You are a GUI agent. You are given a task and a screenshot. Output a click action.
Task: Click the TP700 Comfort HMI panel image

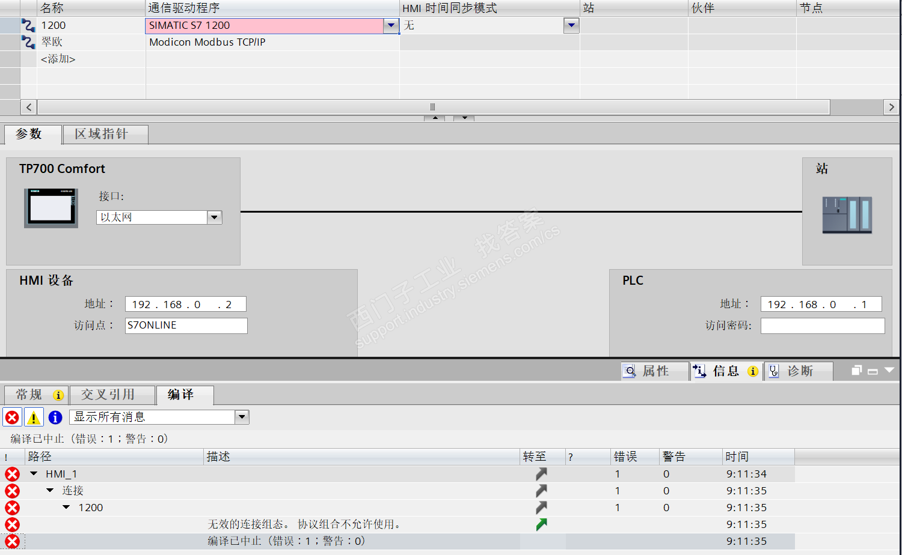point(51,208)
